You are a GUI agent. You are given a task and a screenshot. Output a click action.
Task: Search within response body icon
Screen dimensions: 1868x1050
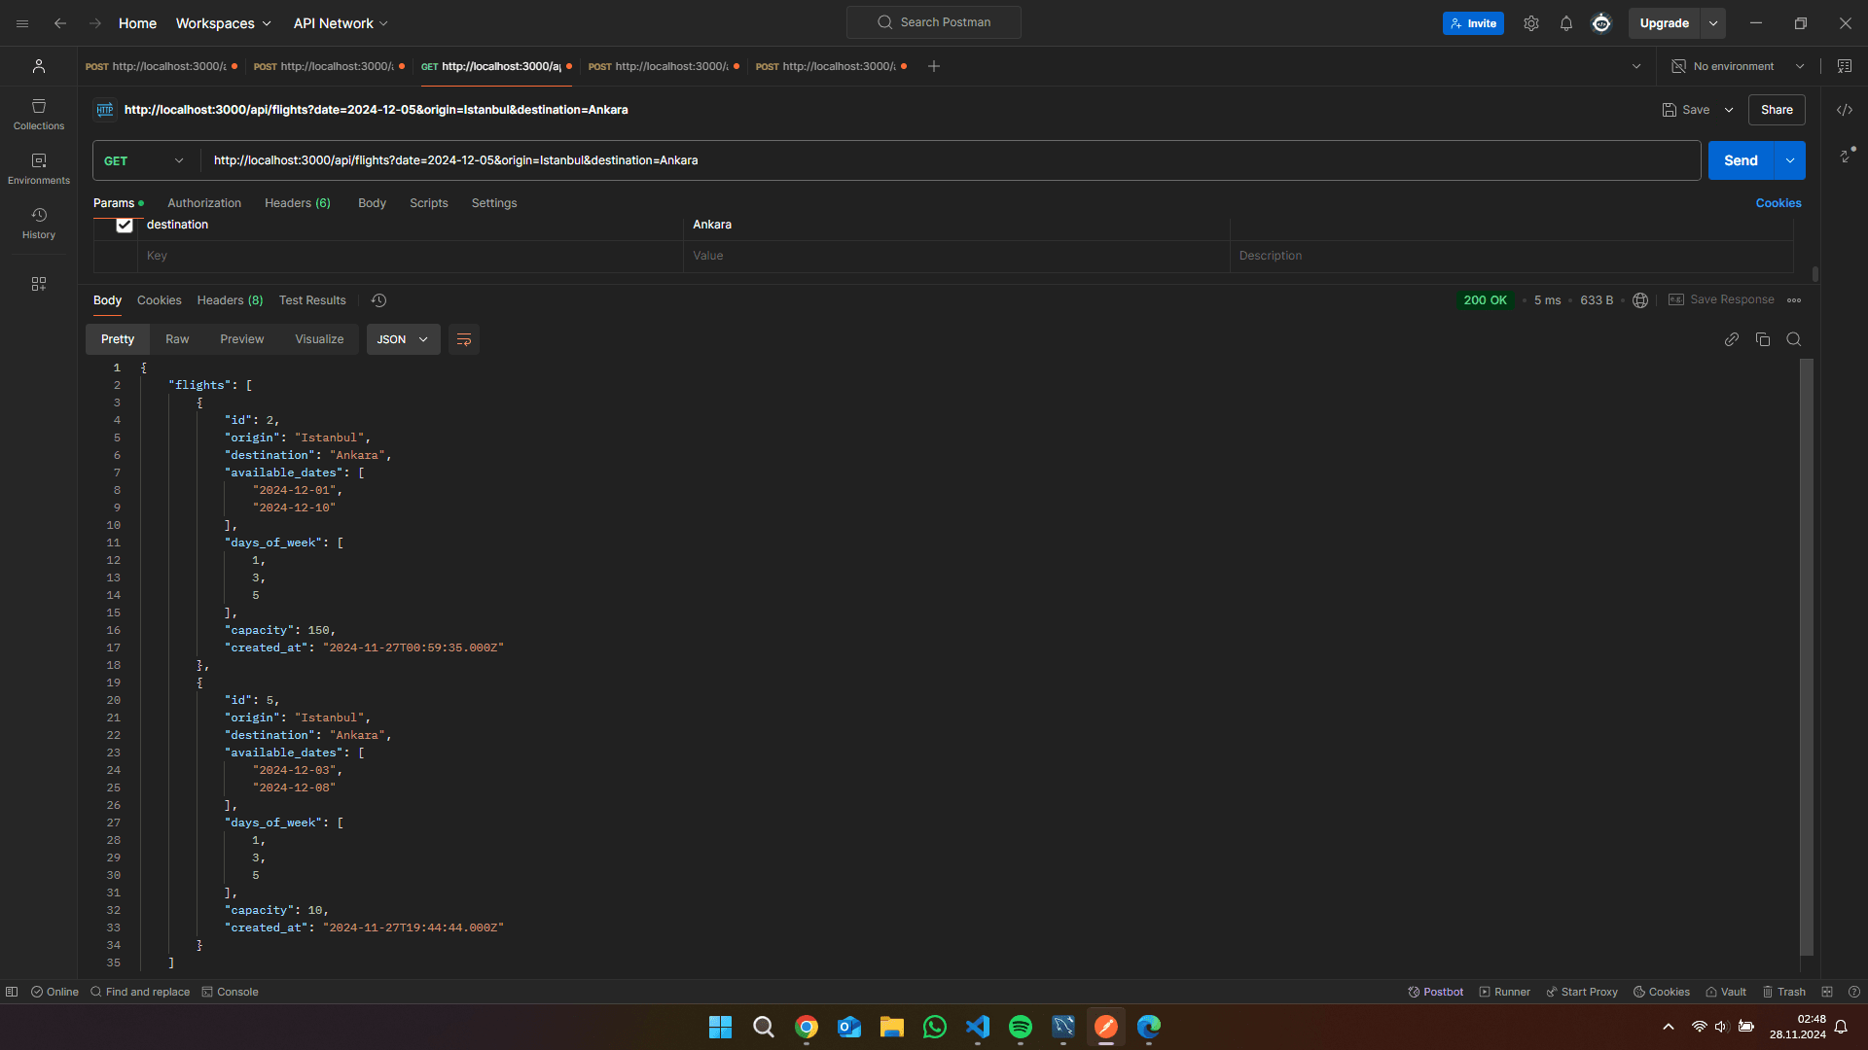tap(1793, 339)
